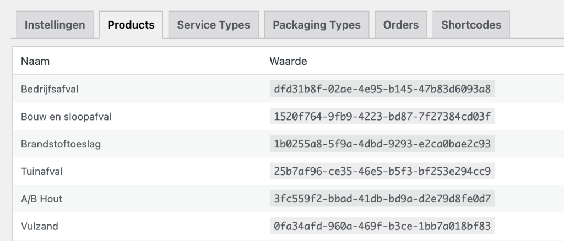This screenshot has height=241, width=564.
Task: Select the Tuinafval ID code value
Action: 382,172
